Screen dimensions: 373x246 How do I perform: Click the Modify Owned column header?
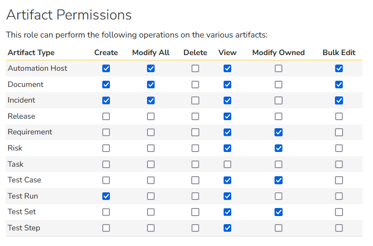click(278, 53)
